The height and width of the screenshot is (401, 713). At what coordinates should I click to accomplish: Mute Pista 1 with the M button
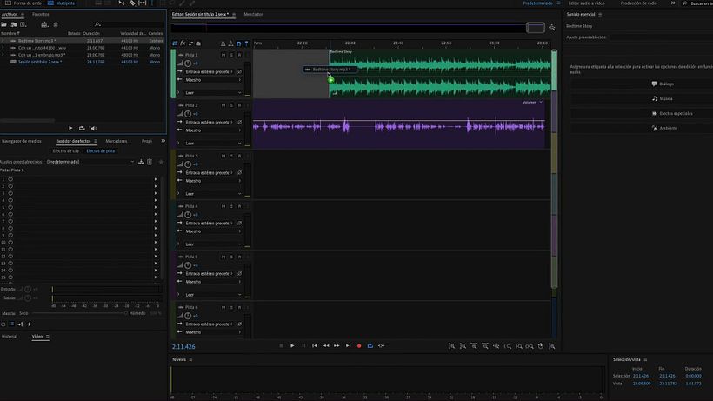pyautogui.click(x=223, y=55)
